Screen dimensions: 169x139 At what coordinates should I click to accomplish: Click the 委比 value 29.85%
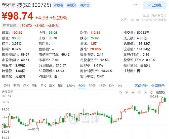click(x=96, y=49)
